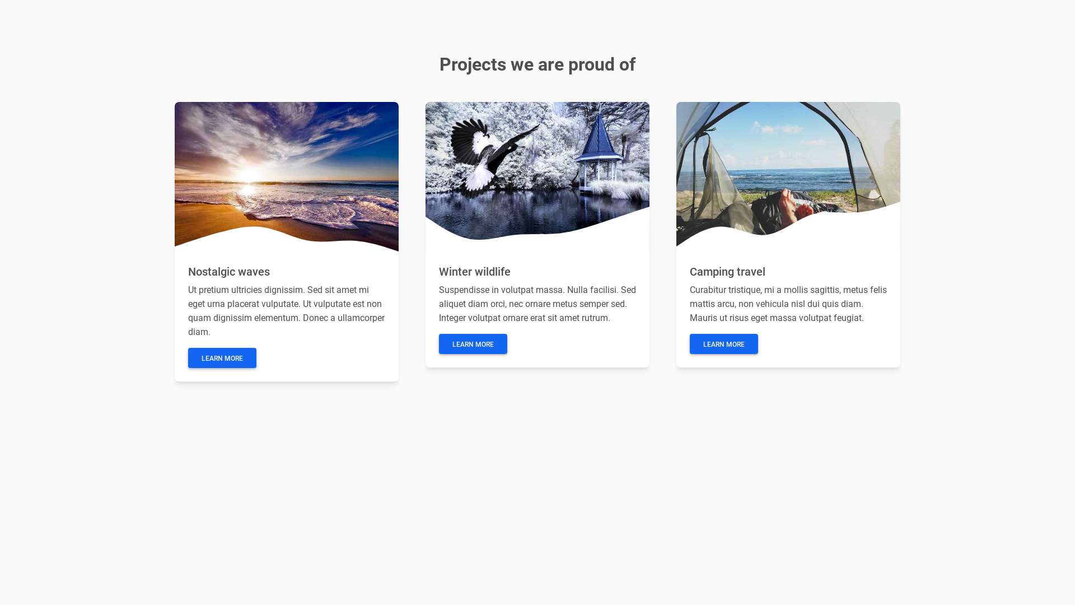This screenshot has height=605, width=1075.
Task: Click the paragraph starting "Suspendisse in volutpat"
Action: (x=537, y=304)
